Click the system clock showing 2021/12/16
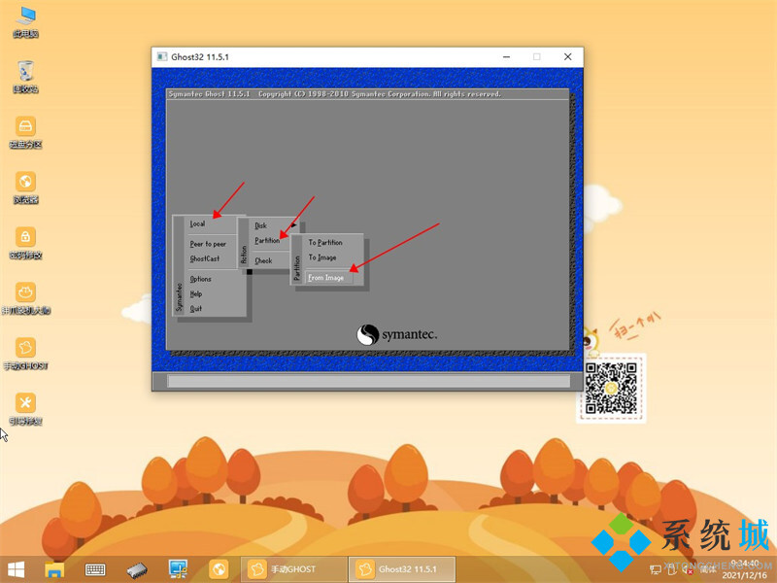The height and width of the screenshot is (583, 777). click(744, 570)
